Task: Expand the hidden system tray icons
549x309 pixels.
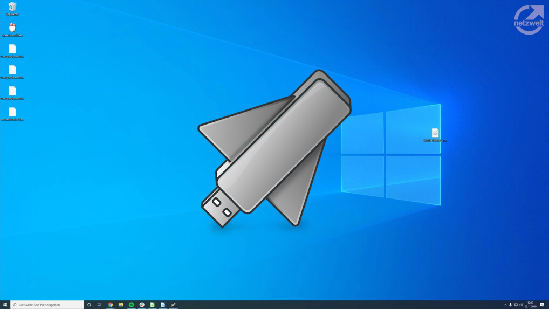Action: click(x=505, y=305)
